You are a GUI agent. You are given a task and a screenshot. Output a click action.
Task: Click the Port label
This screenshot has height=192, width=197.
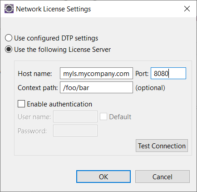tap(142, 74)
